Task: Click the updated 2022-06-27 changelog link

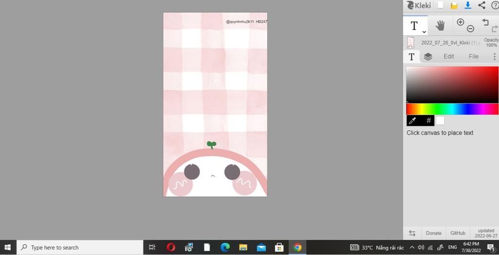Action: point(486,233)
